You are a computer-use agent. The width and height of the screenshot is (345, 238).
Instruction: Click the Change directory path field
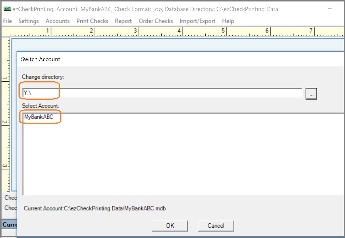click(162, 93)
